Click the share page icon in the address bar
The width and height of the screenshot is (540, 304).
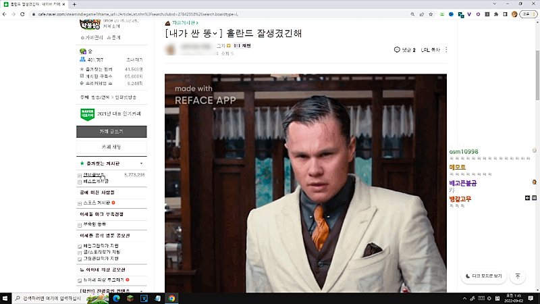pos(421,14)
